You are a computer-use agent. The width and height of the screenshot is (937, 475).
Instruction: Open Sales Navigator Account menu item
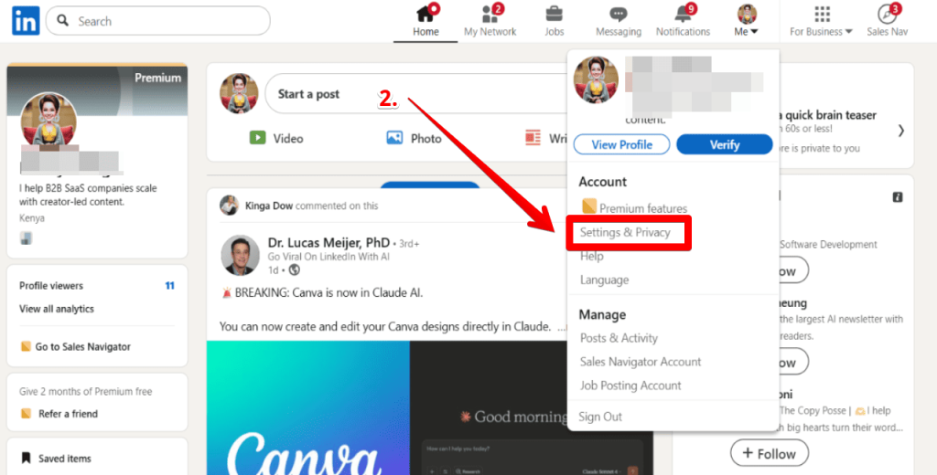640,362
